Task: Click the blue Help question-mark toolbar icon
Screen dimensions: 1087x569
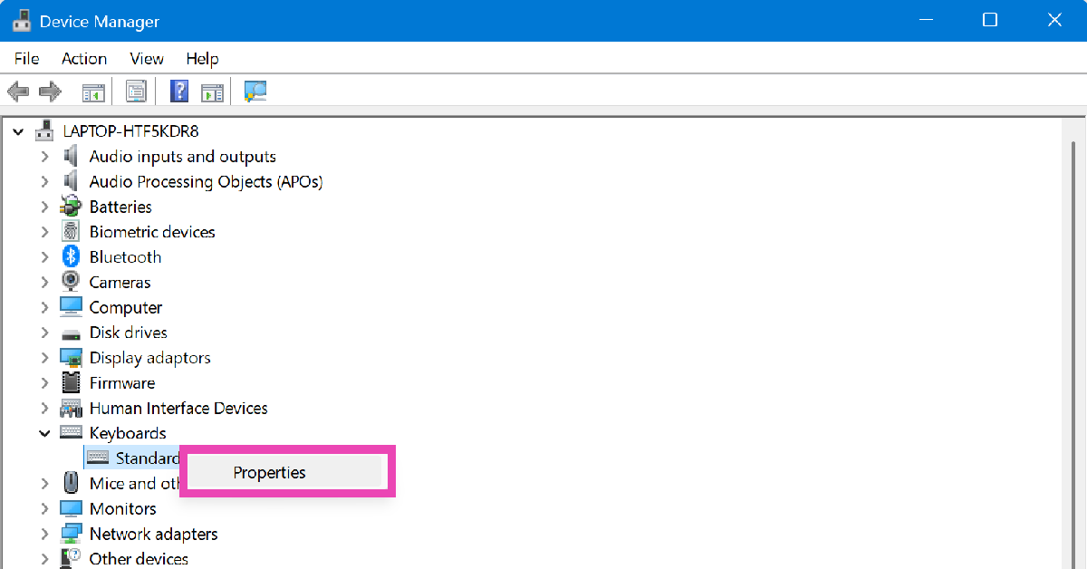Action: pyautogui.click(x=179, y=92)
